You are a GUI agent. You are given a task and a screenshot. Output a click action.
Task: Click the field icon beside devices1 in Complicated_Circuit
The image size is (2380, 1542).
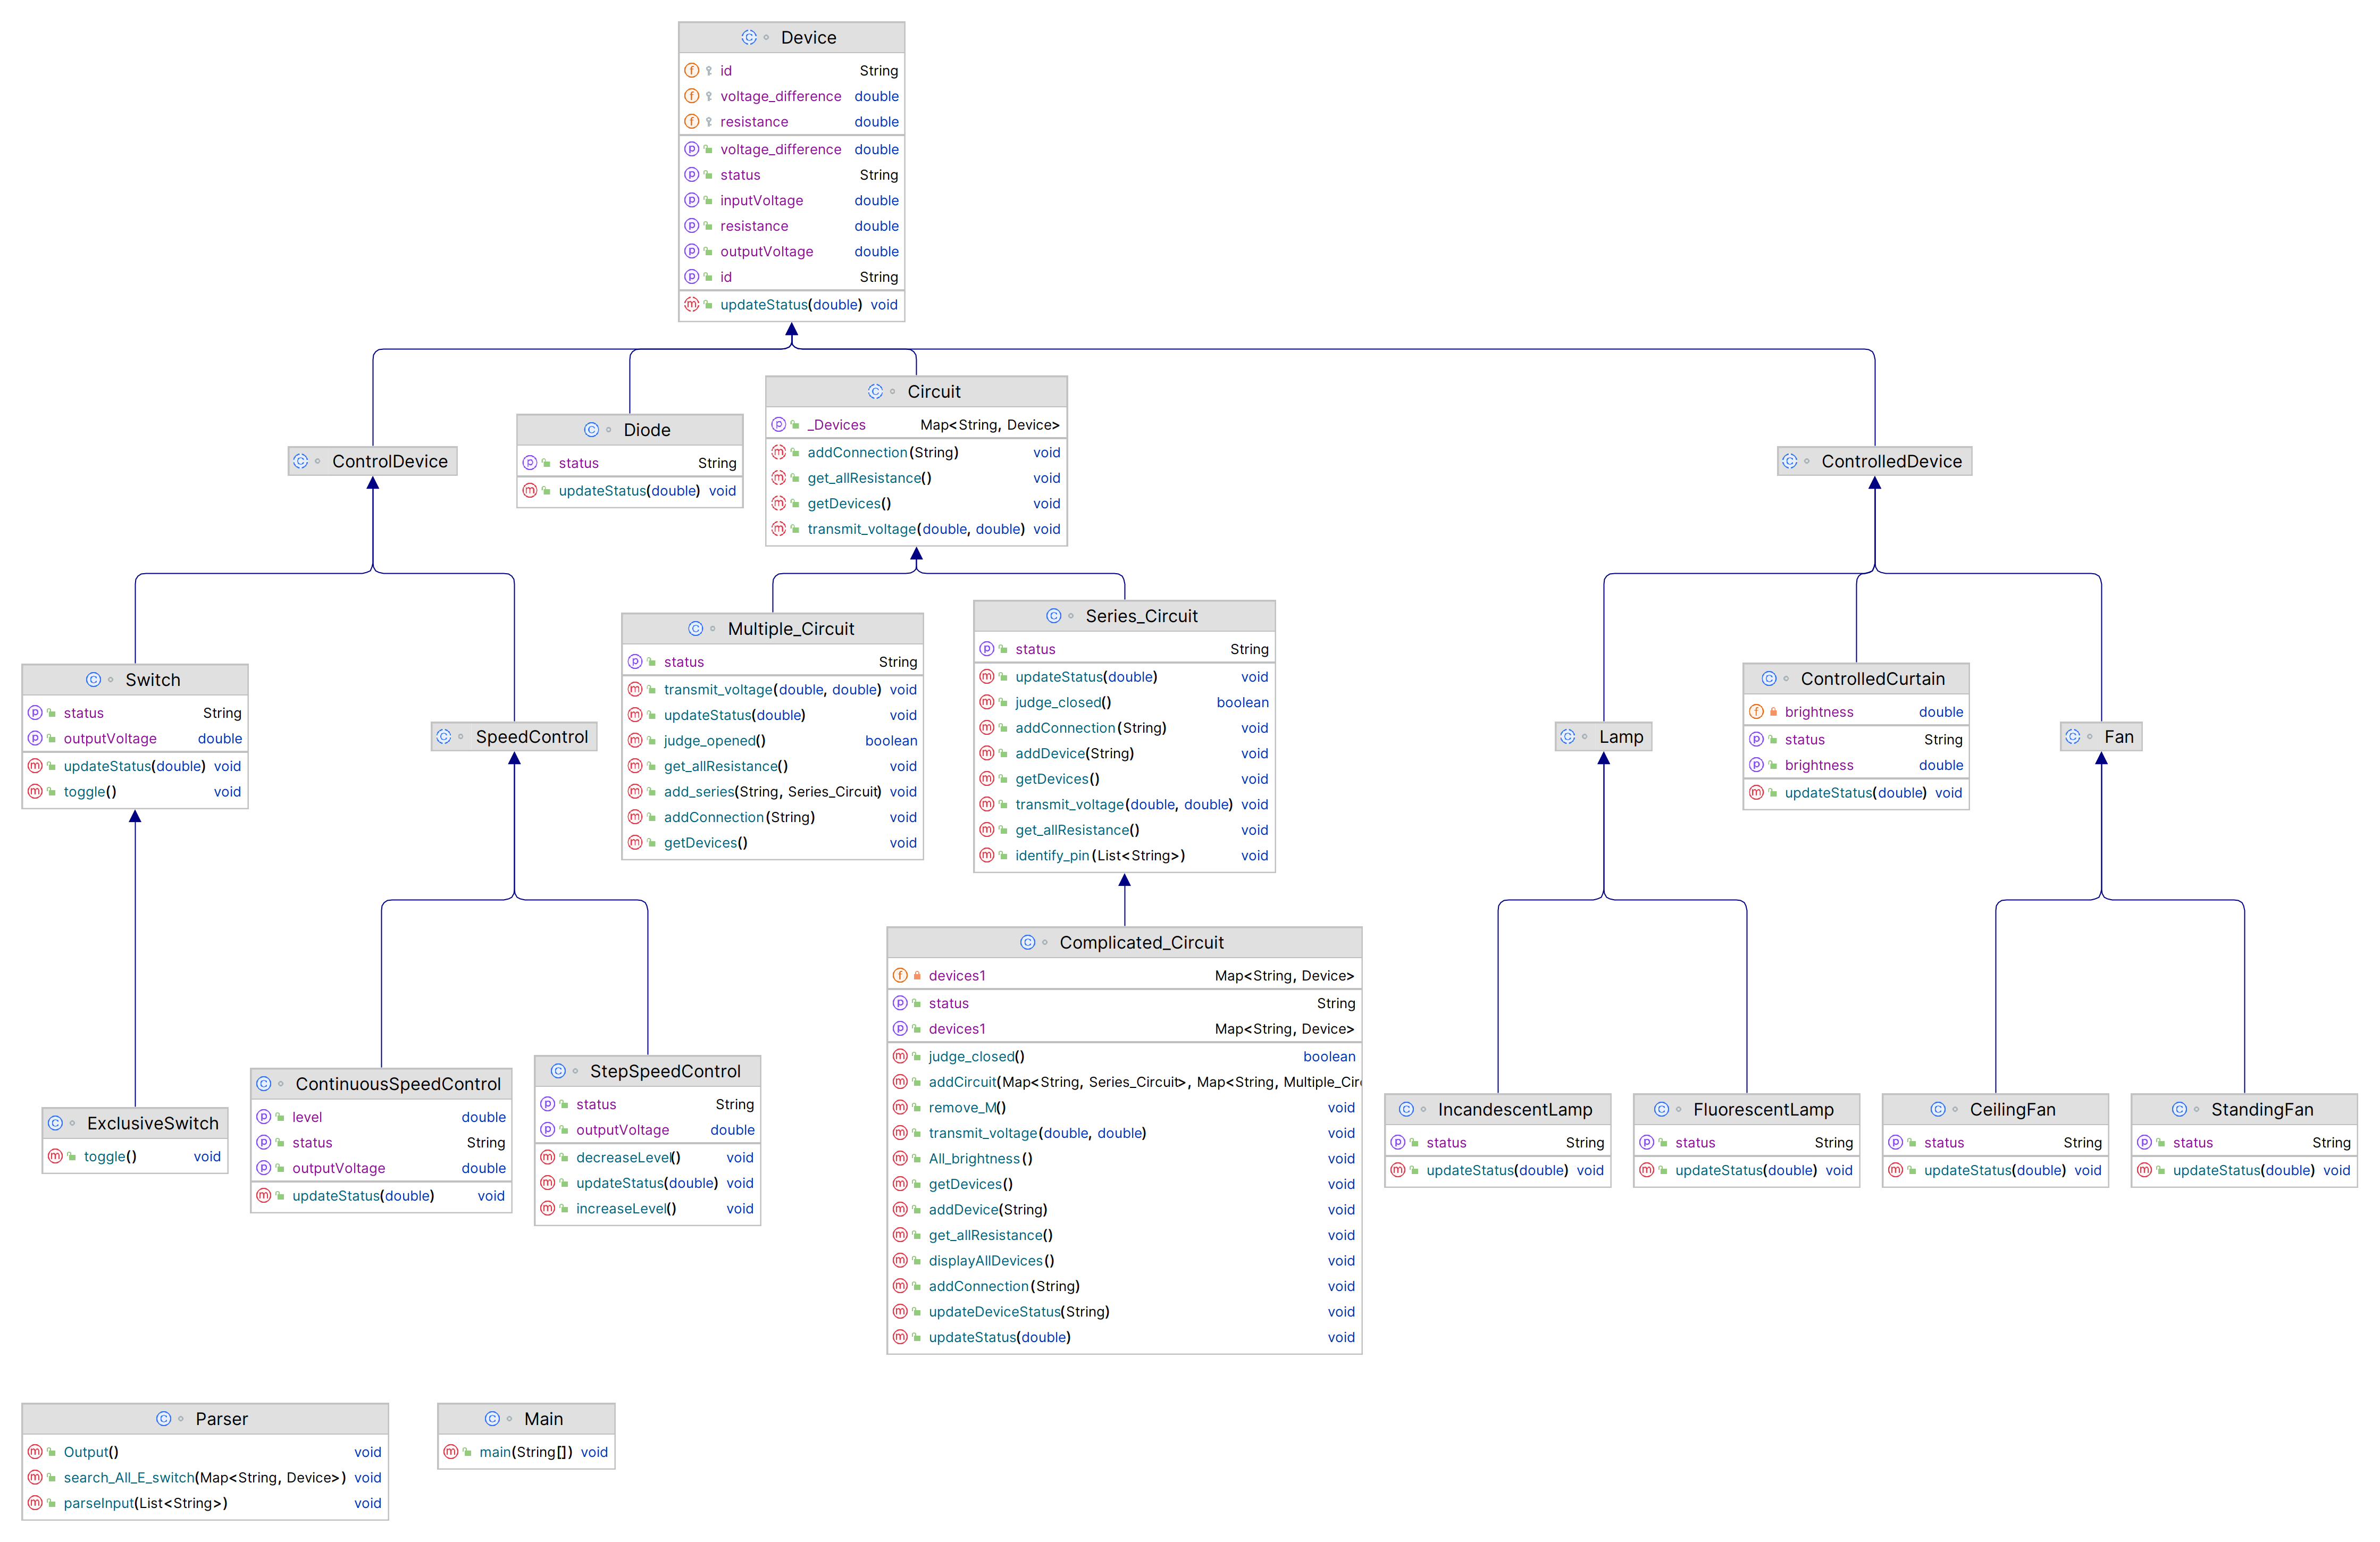click(x=900, y=975)
